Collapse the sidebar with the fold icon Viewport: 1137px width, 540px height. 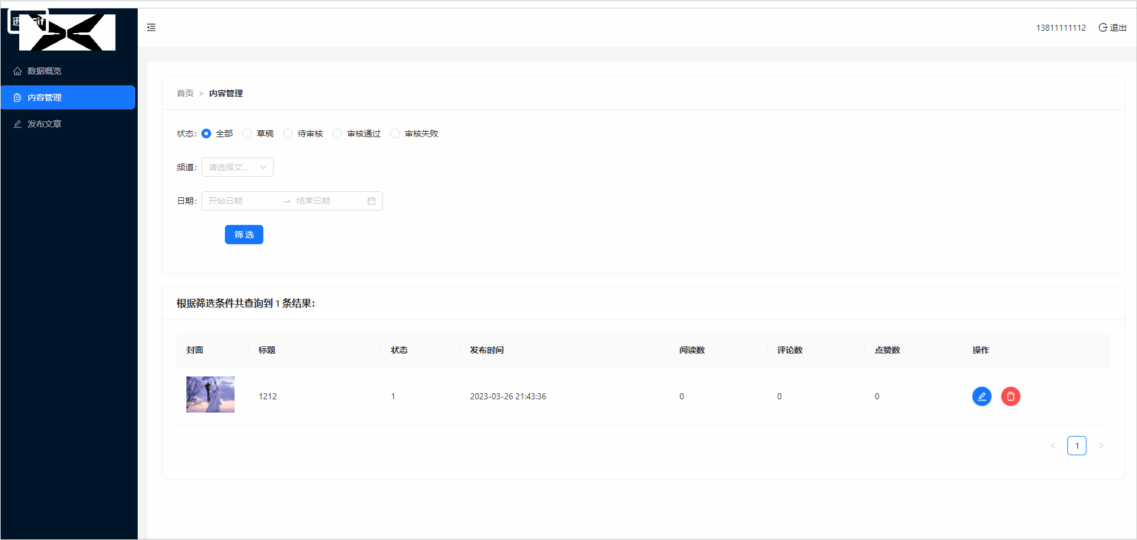[x=152, y=28]
